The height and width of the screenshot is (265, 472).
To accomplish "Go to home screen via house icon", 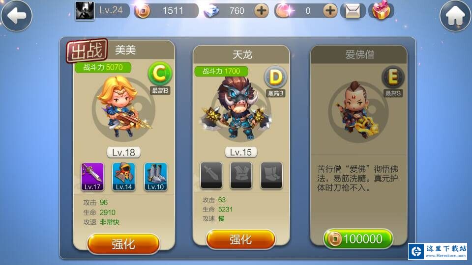I will tap(455, 16).
